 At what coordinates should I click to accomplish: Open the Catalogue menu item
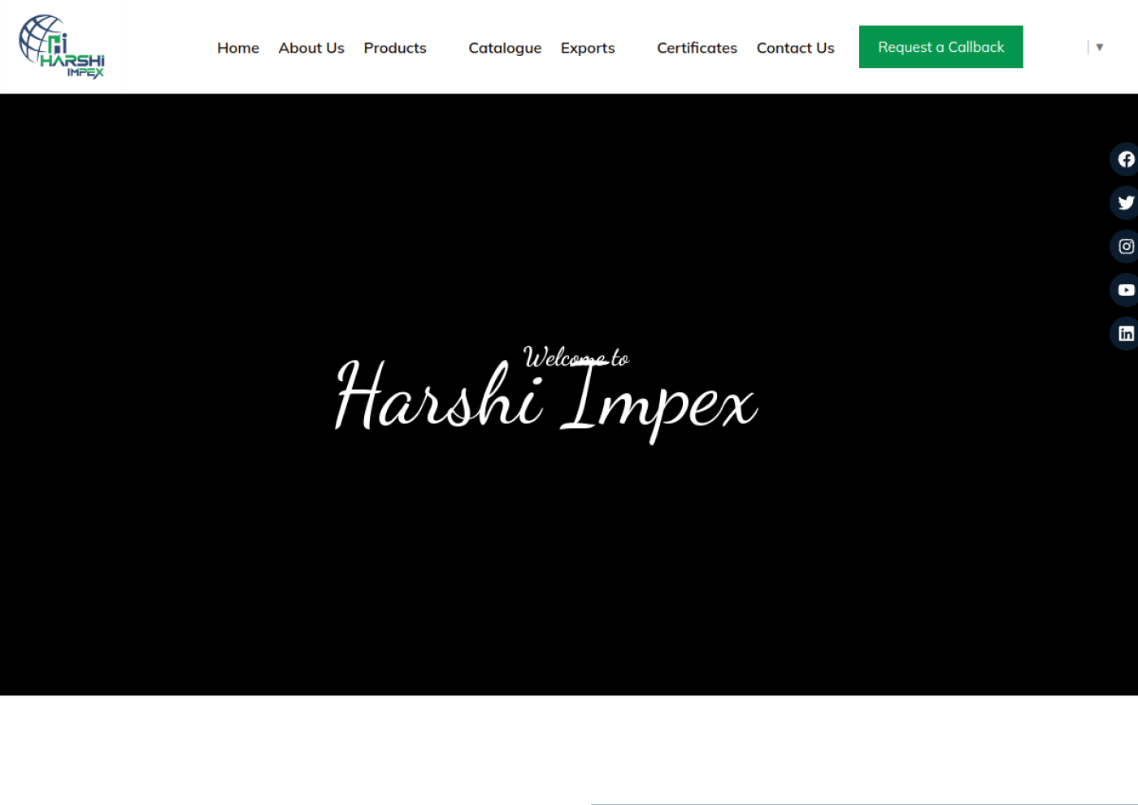point(505,48)
